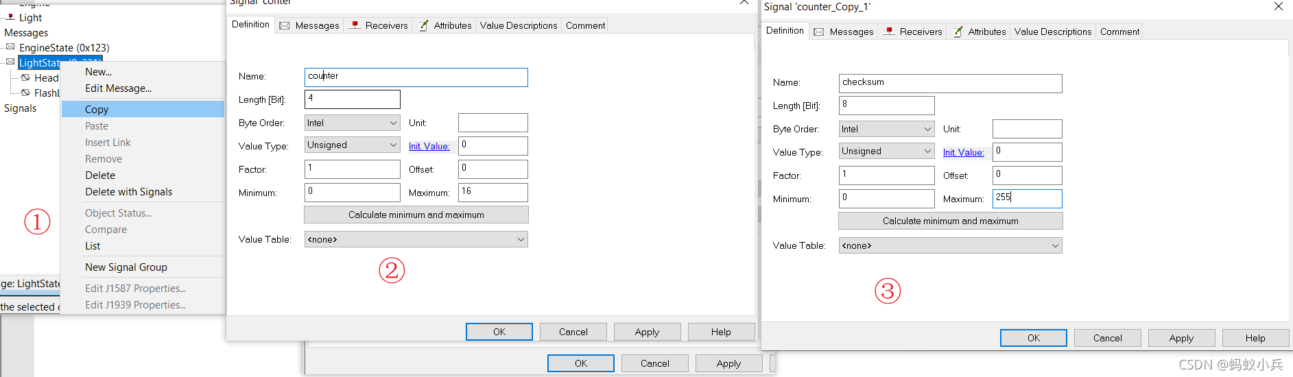Focus Minimum field in counter_Copy_1 dialog

point(887,198)
